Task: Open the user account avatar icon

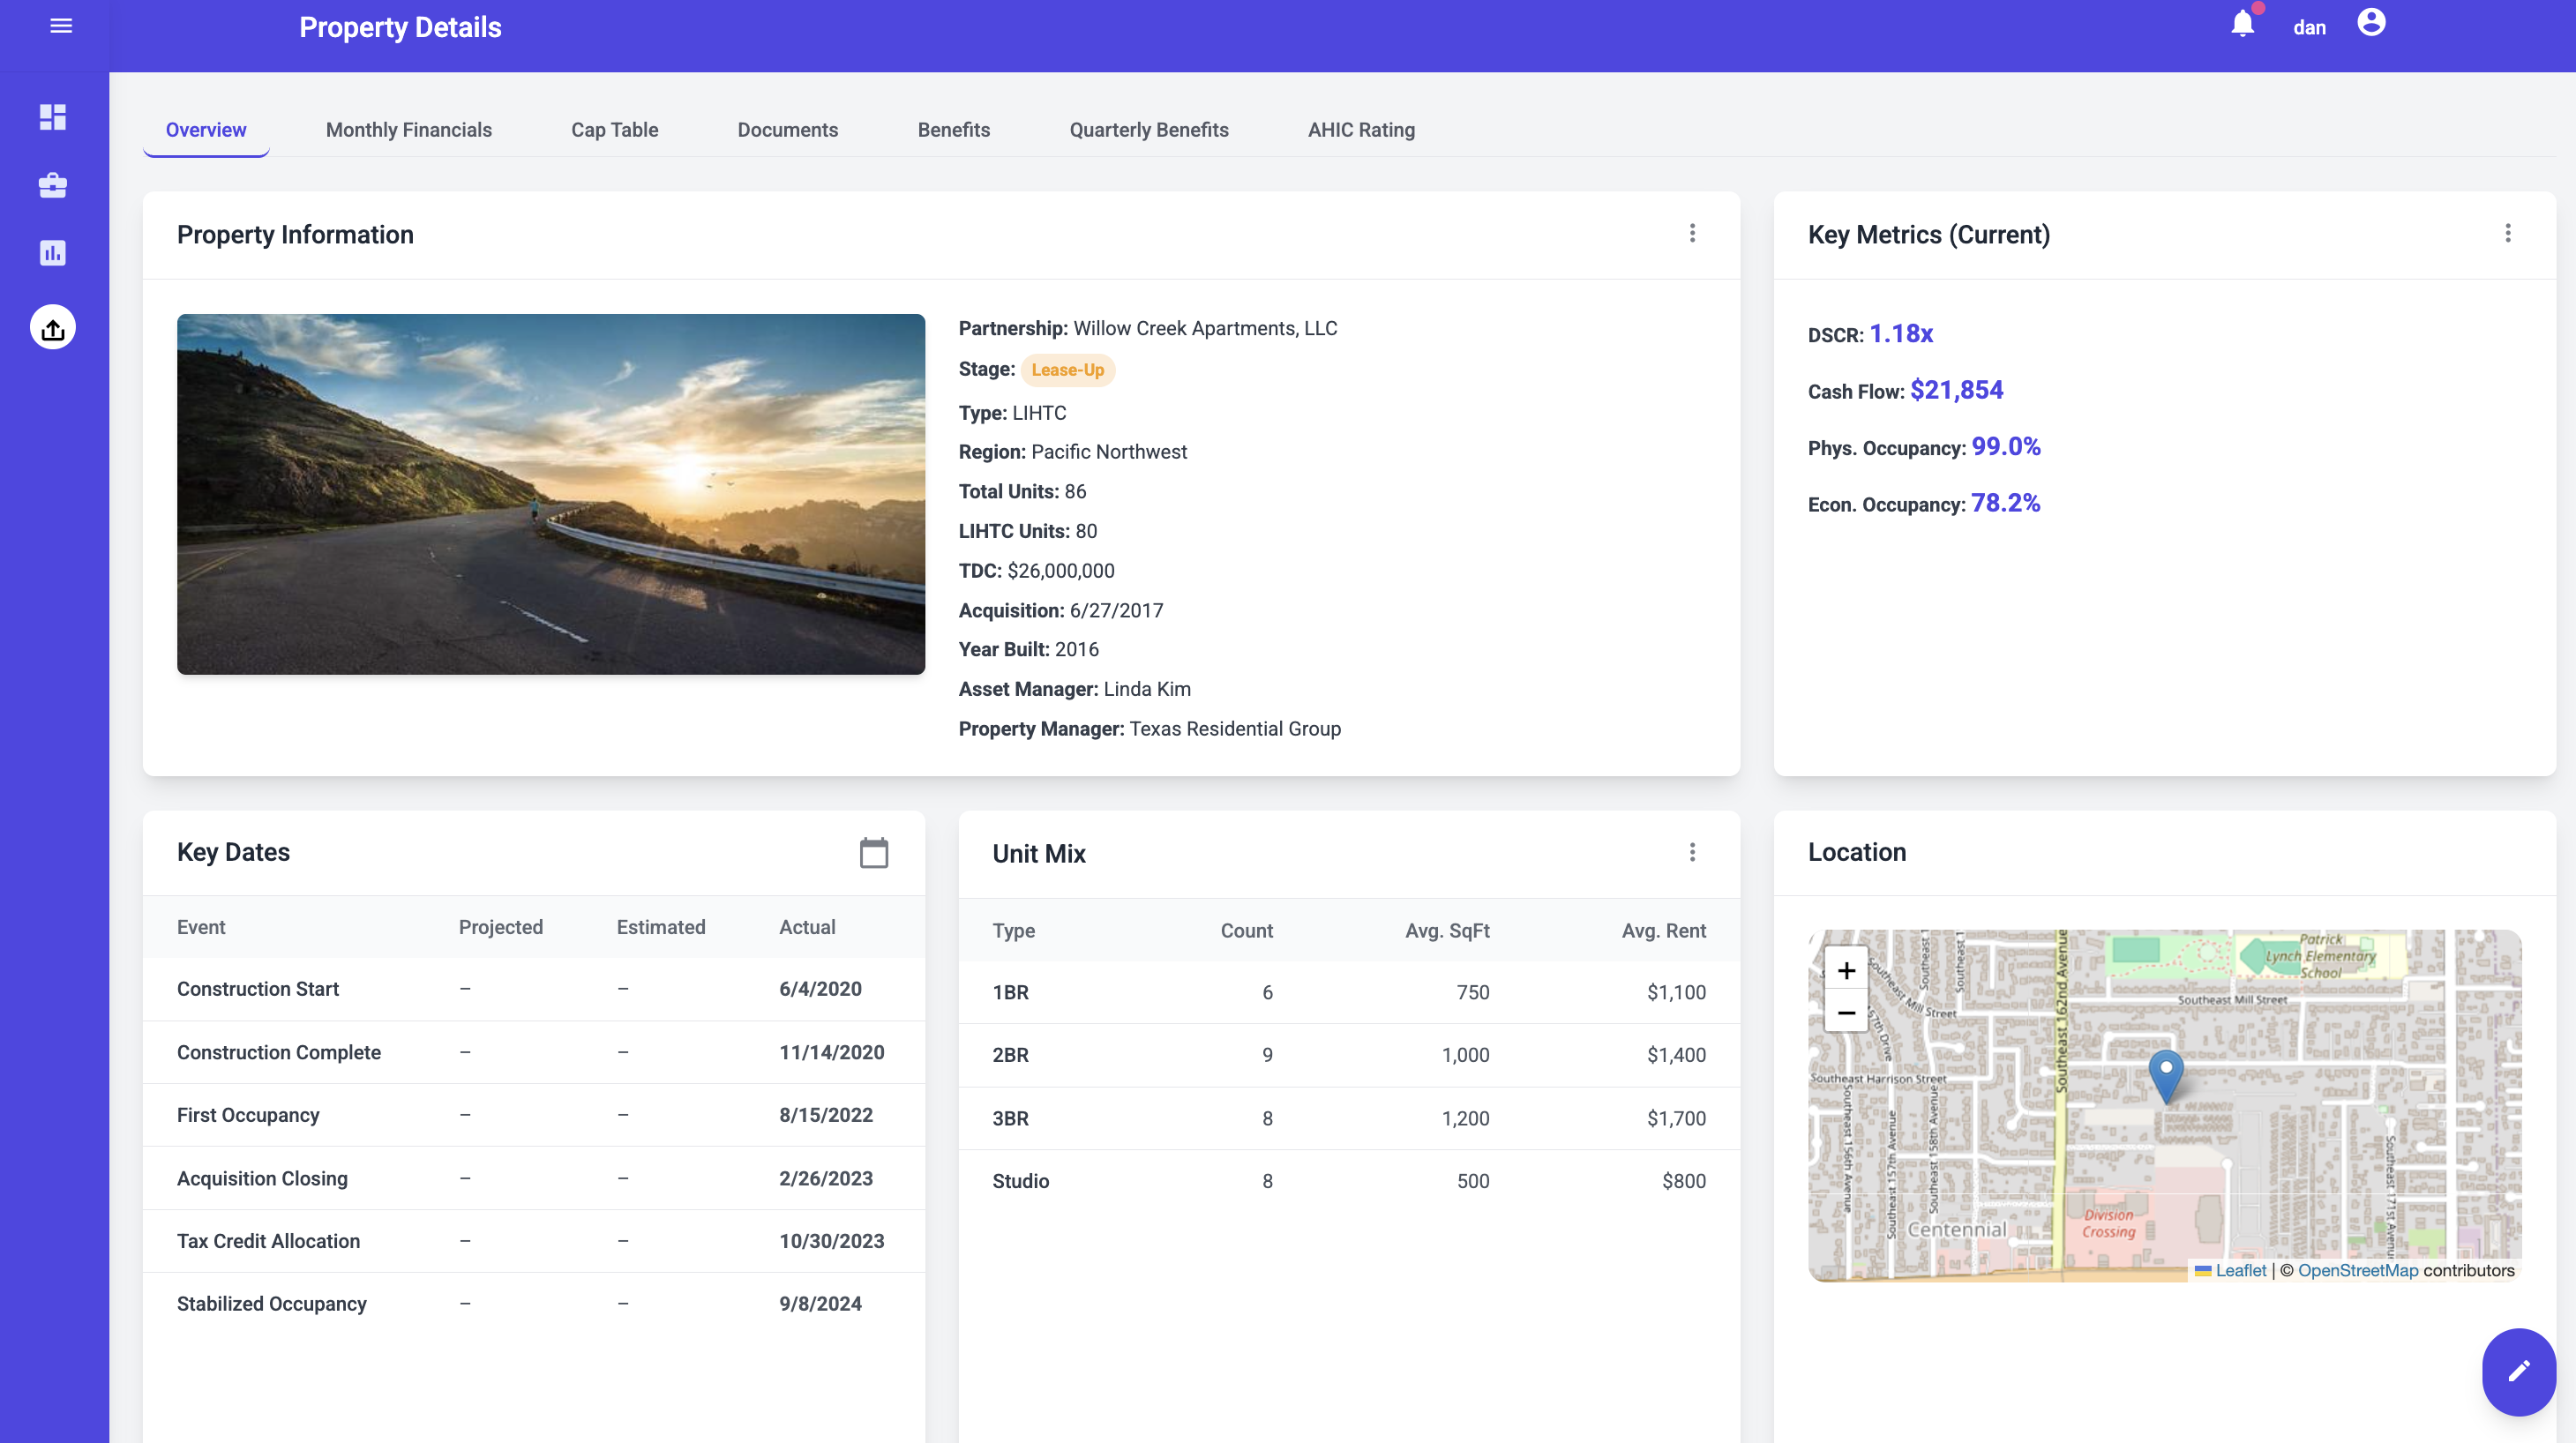Action: [x=2371, y=23]
